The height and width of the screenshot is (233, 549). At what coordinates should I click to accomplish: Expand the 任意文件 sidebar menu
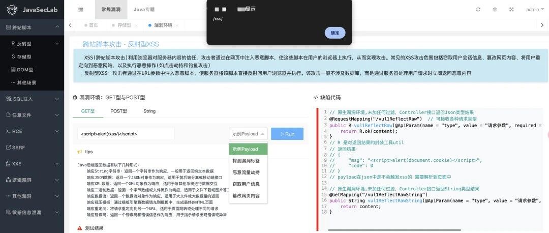pos(32,115)
